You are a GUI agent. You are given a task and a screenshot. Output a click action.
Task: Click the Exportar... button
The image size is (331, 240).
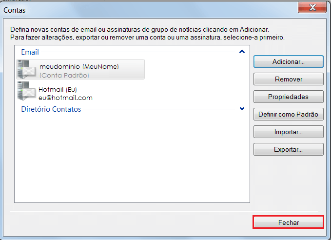tap(288, 149)
